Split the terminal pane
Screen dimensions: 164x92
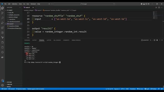(x=155, y=40)
